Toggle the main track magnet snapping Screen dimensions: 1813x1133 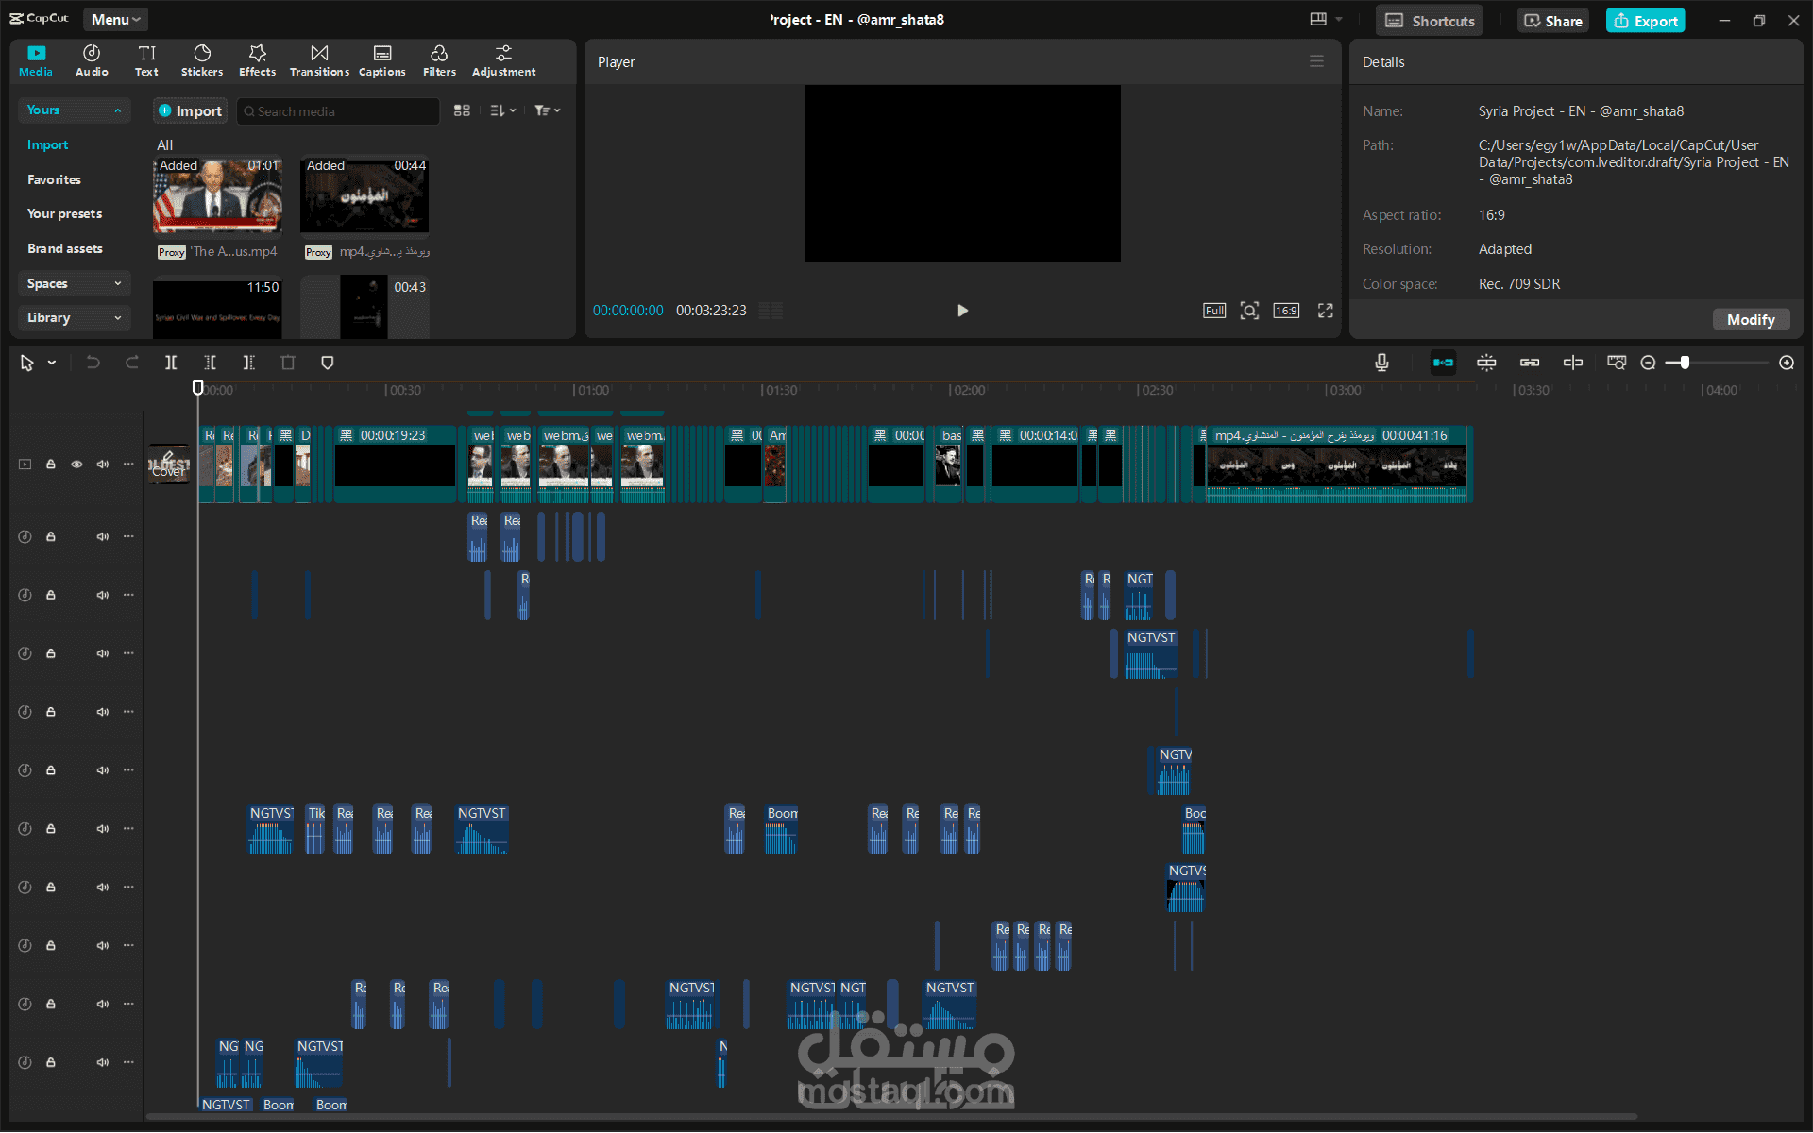[1443, 363]
